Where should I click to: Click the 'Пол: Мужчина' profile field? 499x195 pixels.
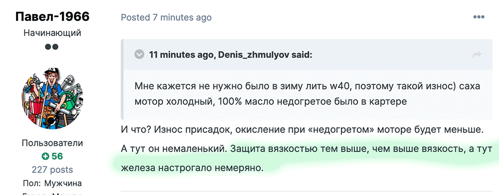[x=52, y=184]
